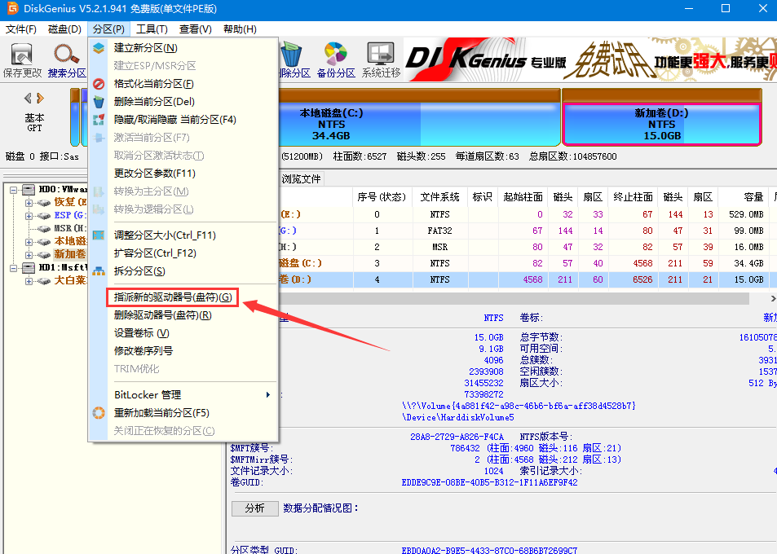
Task: Click the System Migration (系统迁移) toolbar icon
Action: [x=381, y=54]
